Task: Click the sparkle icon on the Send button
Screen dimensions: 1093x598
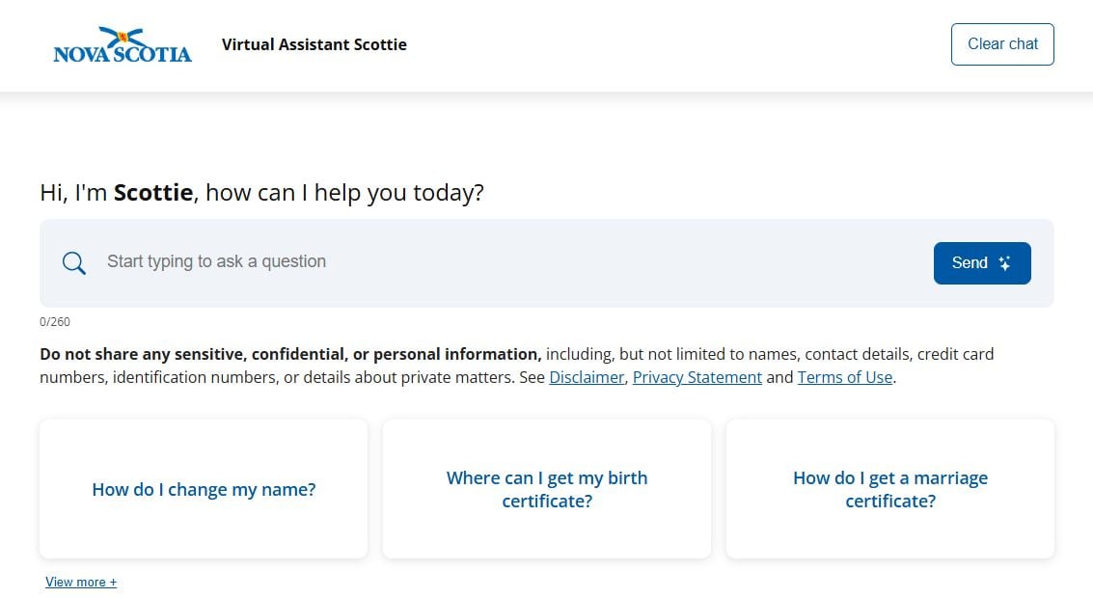Action: [1003, 262]
